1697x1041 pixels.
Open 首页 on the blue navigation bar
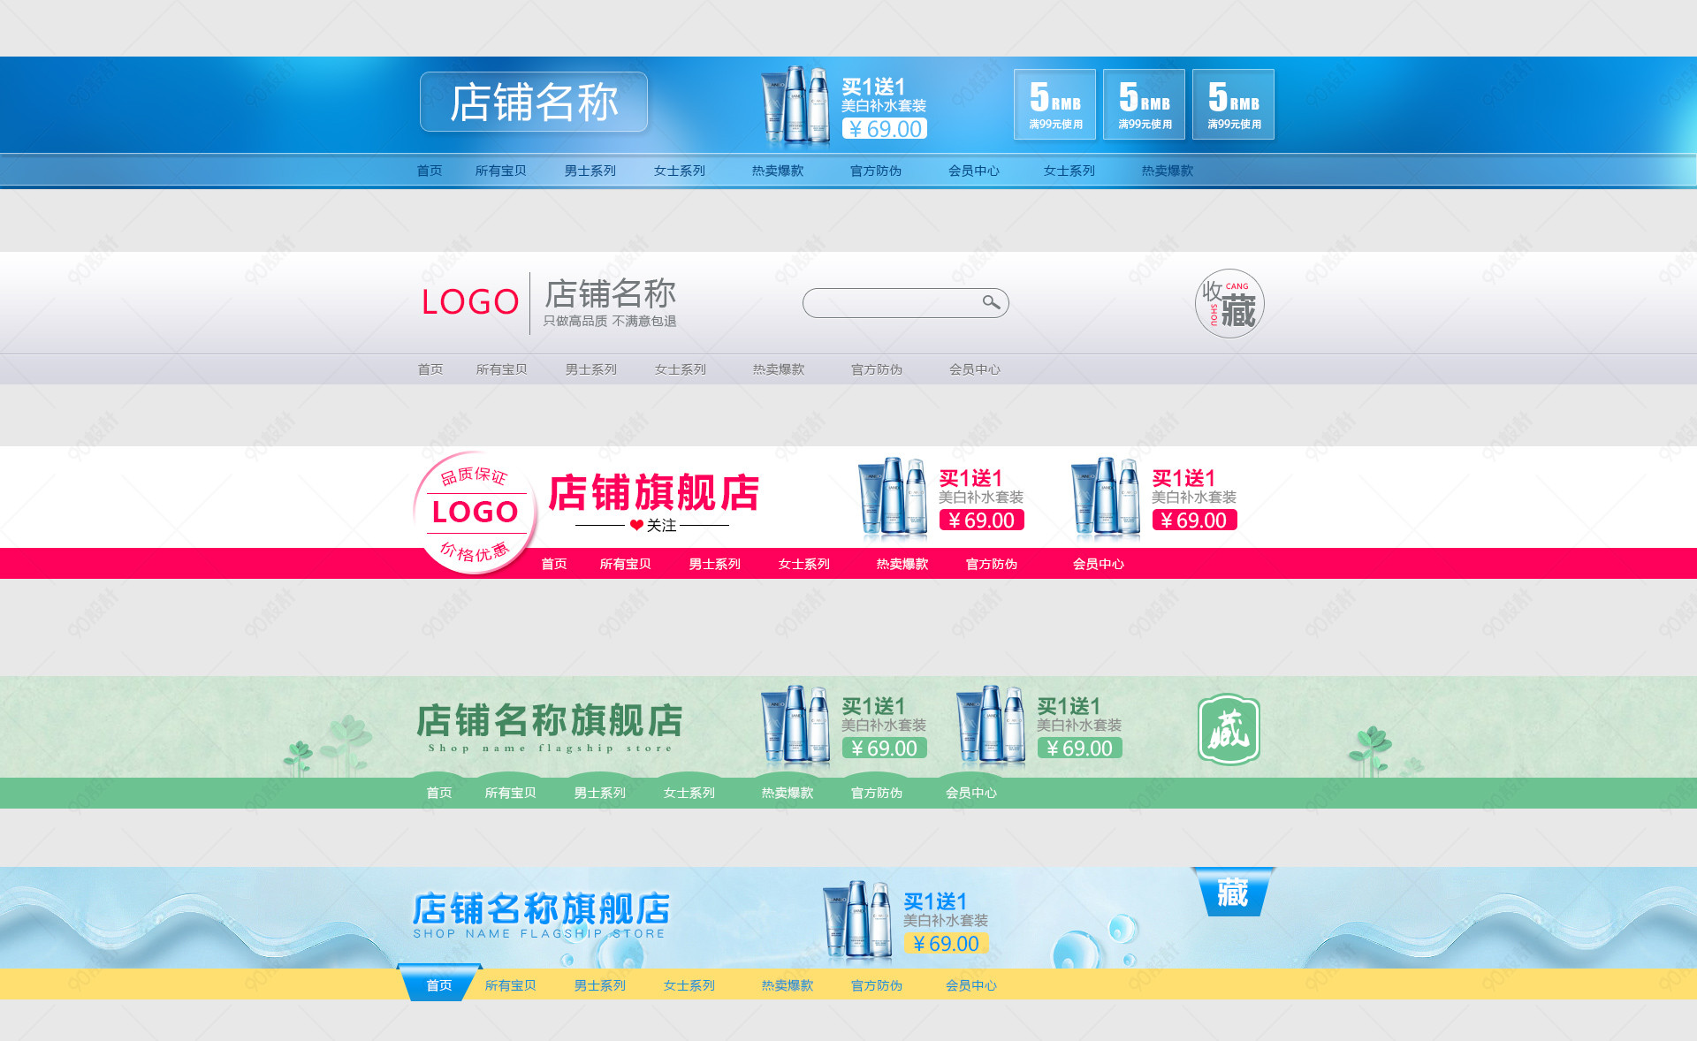click(430, 170)
